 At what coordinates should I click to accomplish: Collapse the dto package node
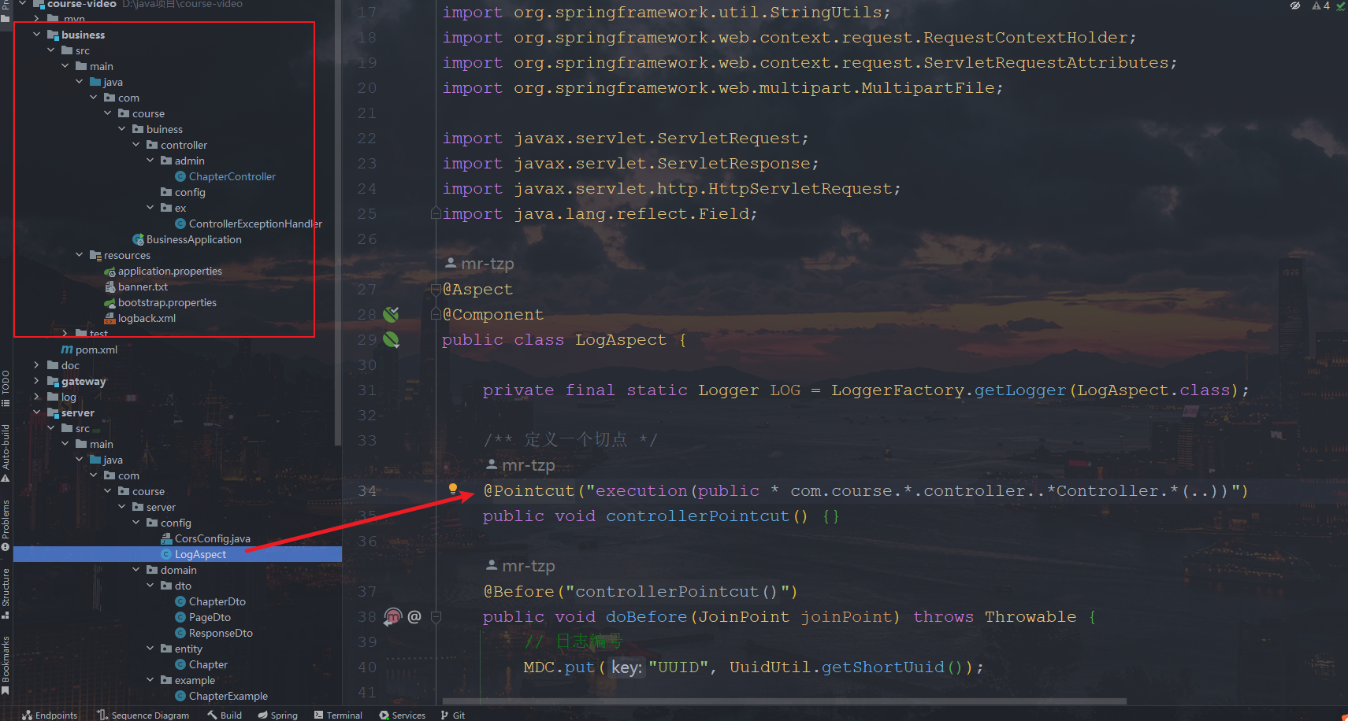(150, 586)
